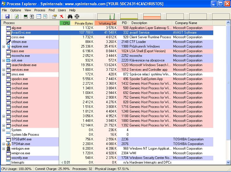Open the System Information graph icon
Viewport: 231px width, 172px height.
click(26, 17)
